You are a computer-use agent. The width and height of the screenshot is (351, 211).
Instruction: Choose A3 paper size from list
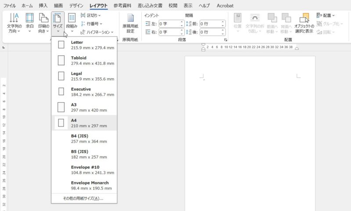[84, 107]
